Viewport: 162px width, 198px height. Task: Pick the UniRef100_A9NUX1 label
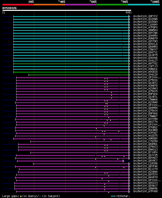(x=145, y=69)
